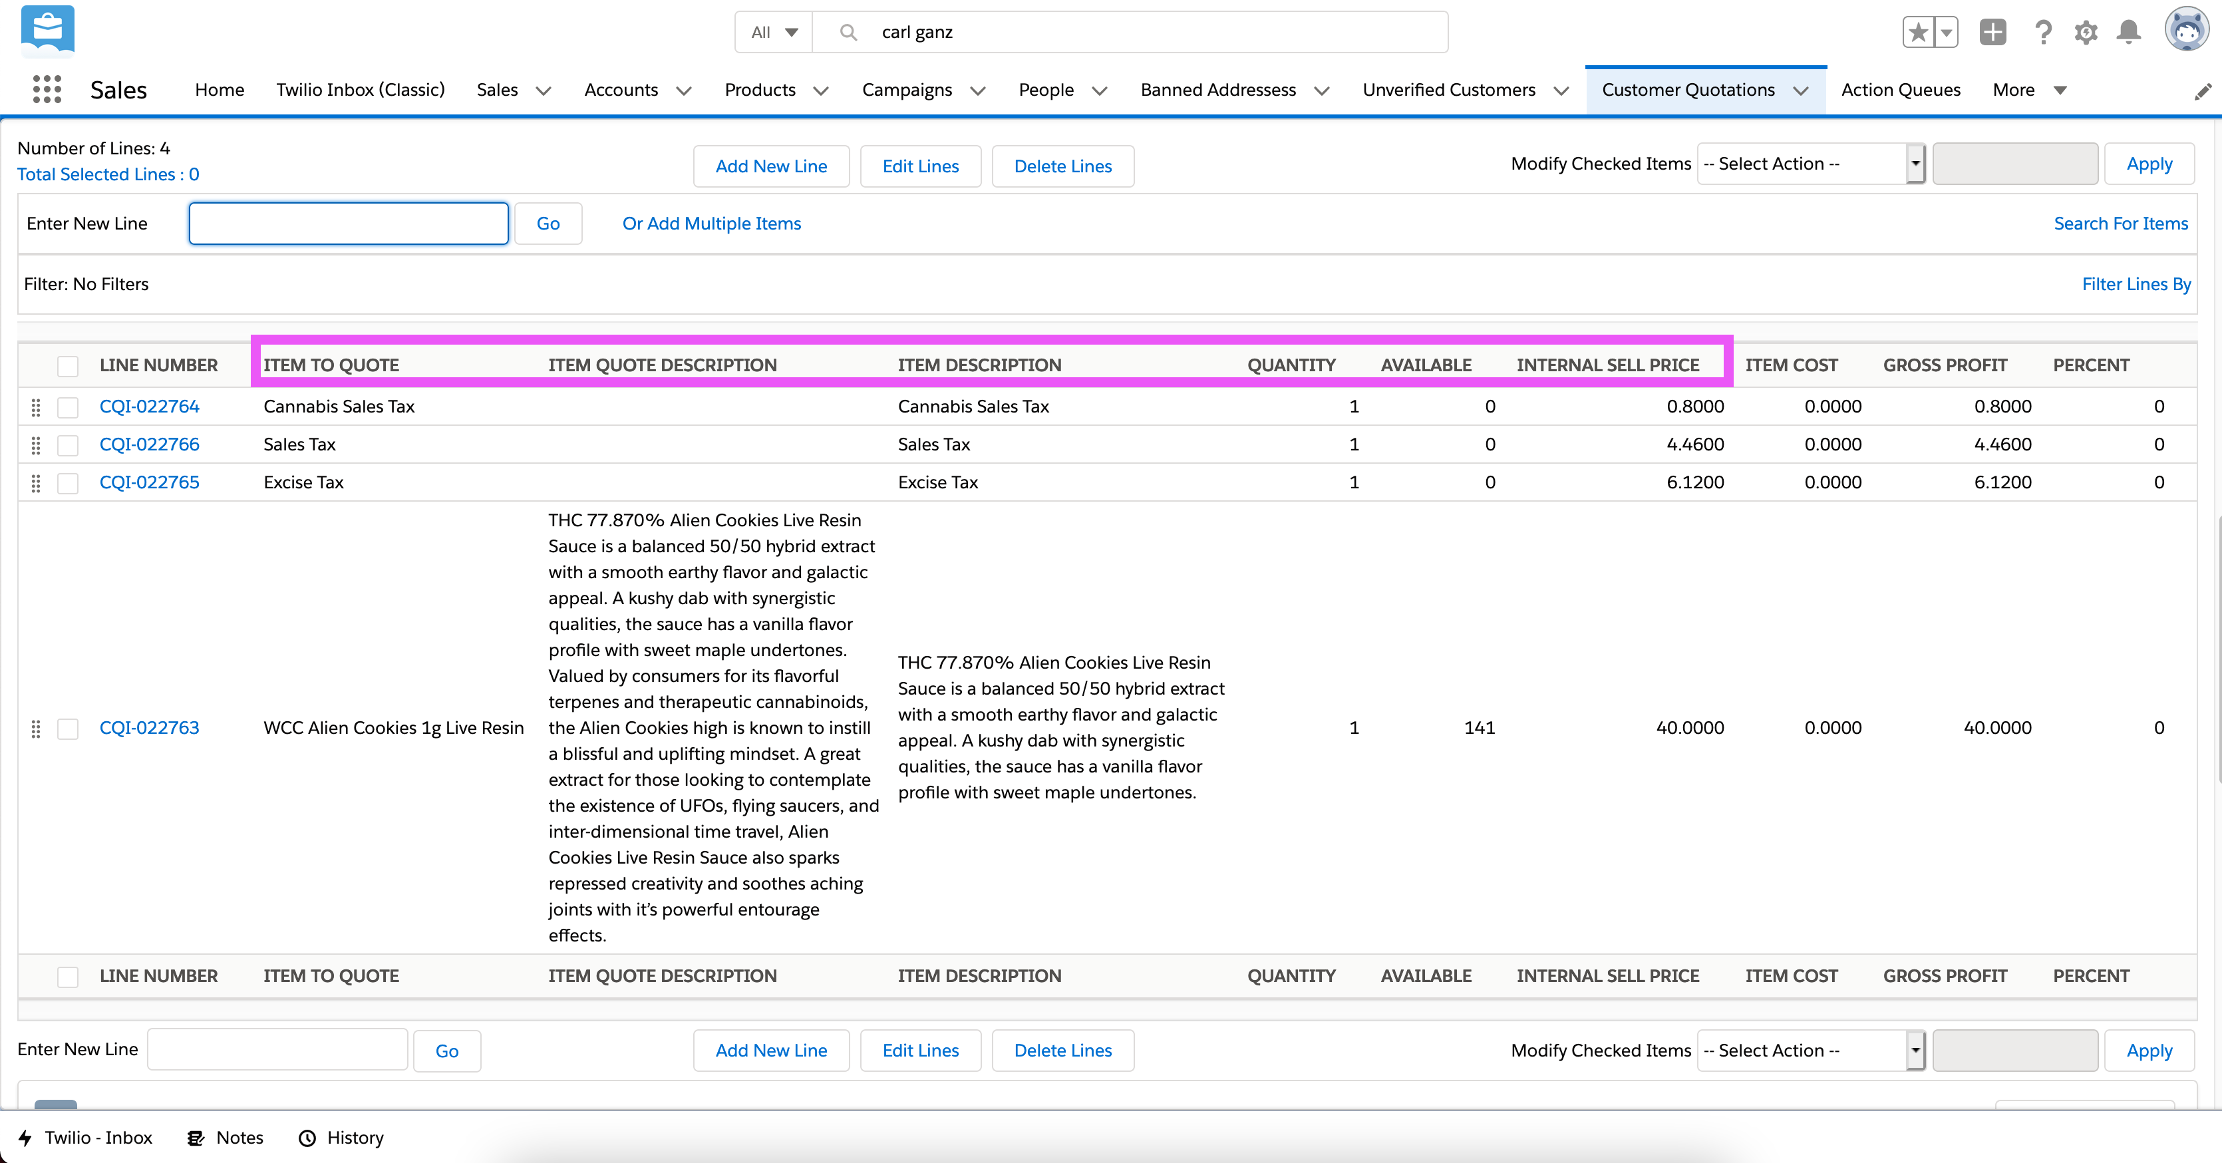2222x1163 pixels.
Task: Go to the Home tab
Action: 219,90
